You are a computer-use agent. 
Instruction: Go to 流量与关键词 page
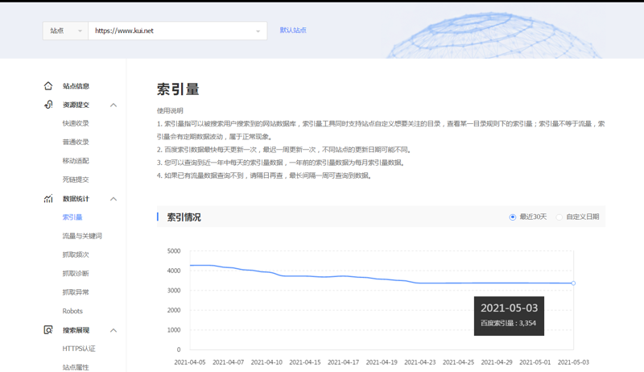coord(82,236)
